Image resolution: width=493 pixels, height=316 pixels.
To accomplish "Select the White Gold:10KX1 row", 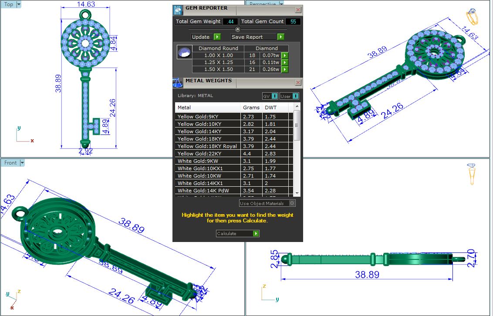I will [234, 168].
